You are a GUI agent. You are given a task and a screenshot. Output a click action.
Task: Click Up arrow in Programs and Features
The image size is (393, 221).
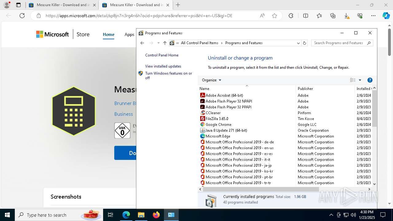coord(165,43)
